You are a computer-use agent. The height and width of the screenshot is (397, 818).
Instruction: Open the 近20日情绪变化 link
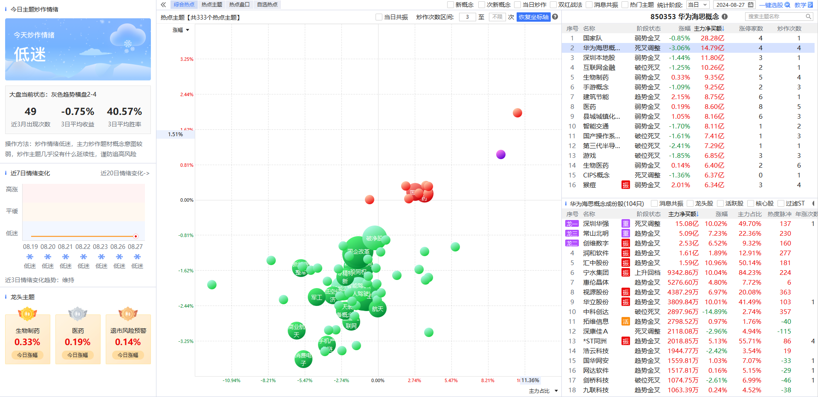click(125, 173)
